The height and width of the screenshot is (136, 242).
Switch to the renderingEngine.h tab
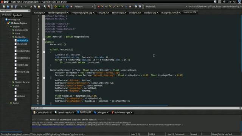57,12
